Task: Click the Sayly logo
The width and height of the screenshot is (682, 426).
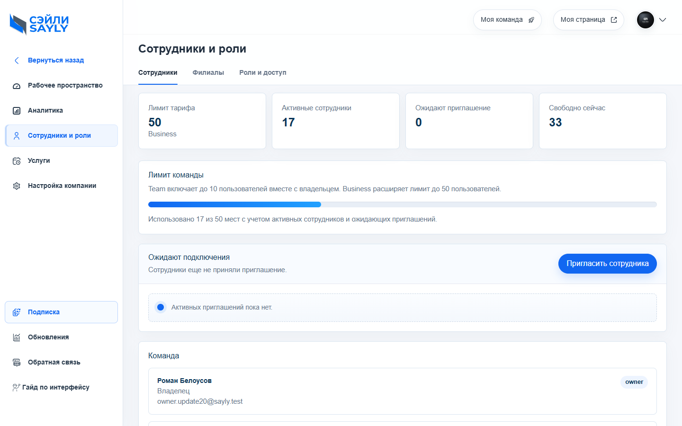Action: click(x=39, y=24)
